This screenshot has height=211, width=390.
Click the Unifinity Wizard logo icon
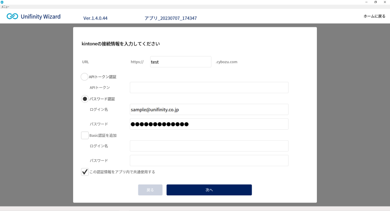[12, 16]
